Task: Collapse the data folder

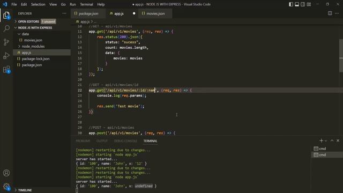Action: (25, 34)
